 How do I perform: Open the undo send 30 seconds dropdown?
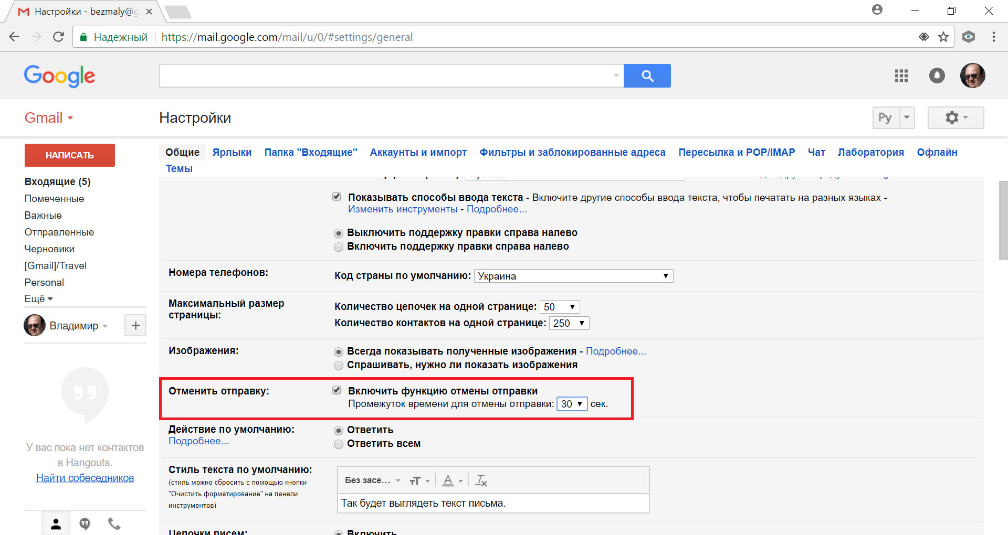572,404
